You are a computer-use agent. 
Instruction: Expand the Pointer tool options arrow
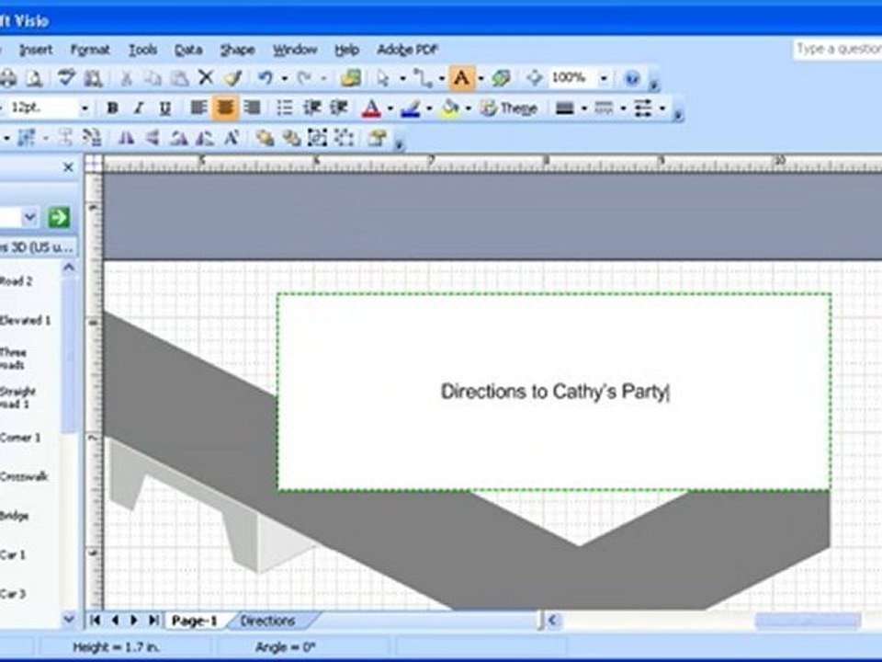(402, 78)
